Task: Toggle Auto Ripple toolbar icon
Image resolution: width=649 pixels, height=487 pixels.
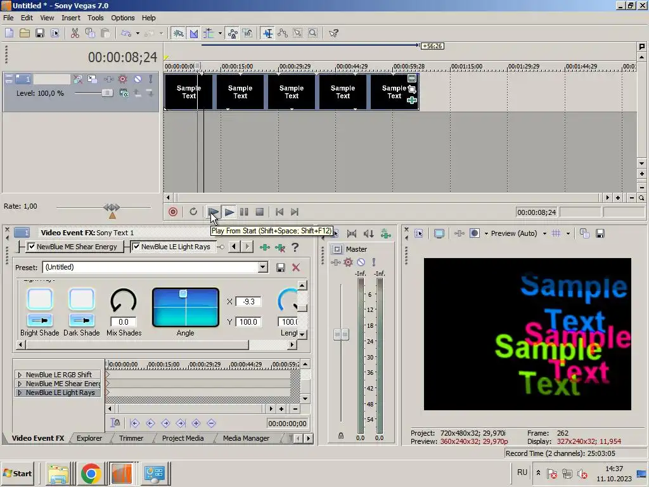Action: (209, 33)
